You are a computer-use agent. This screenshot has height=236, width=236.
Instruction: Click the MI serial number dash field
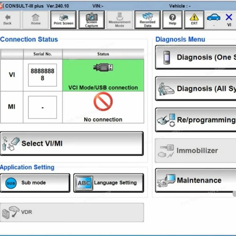tap(42, 107)
